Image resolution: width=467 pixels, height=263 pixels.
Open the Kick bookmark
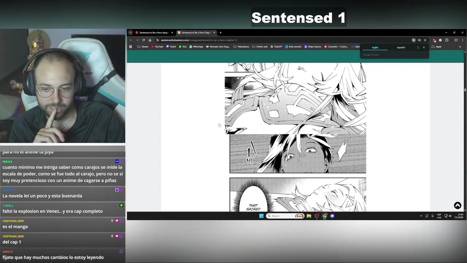coord(183,47)
